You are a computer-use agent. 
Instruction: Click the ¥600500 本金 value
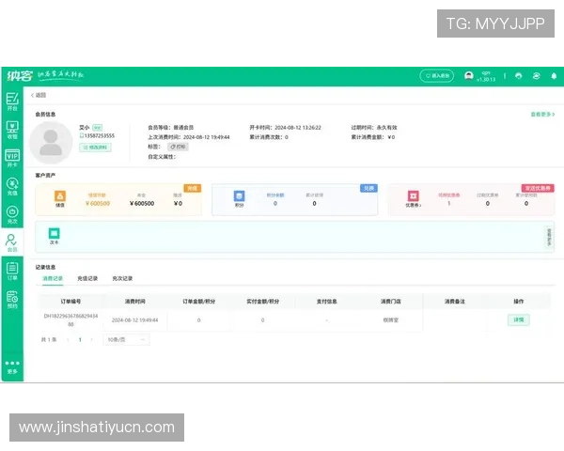pos(142,204)
